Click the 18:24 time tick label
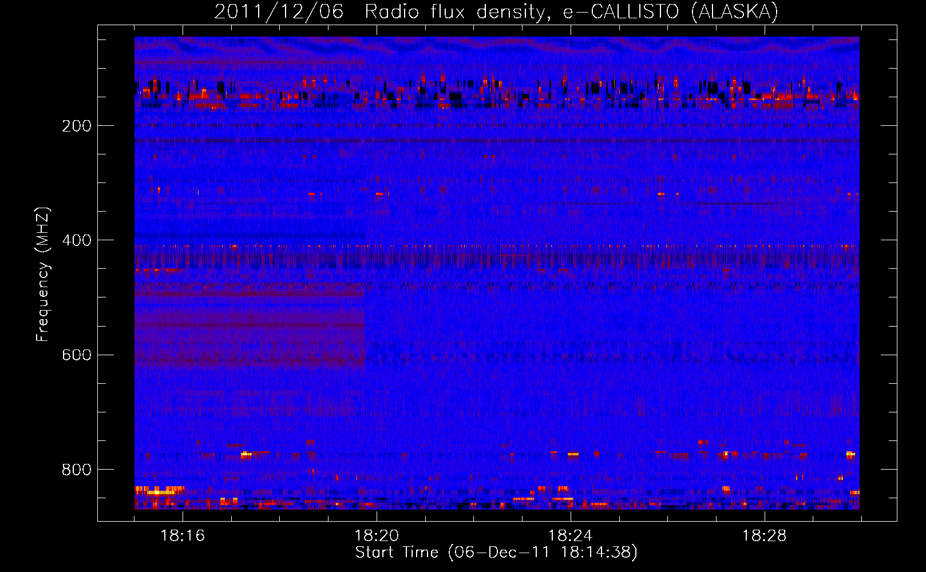The height and width of the screenshot is (572, 926). point(570,536)
